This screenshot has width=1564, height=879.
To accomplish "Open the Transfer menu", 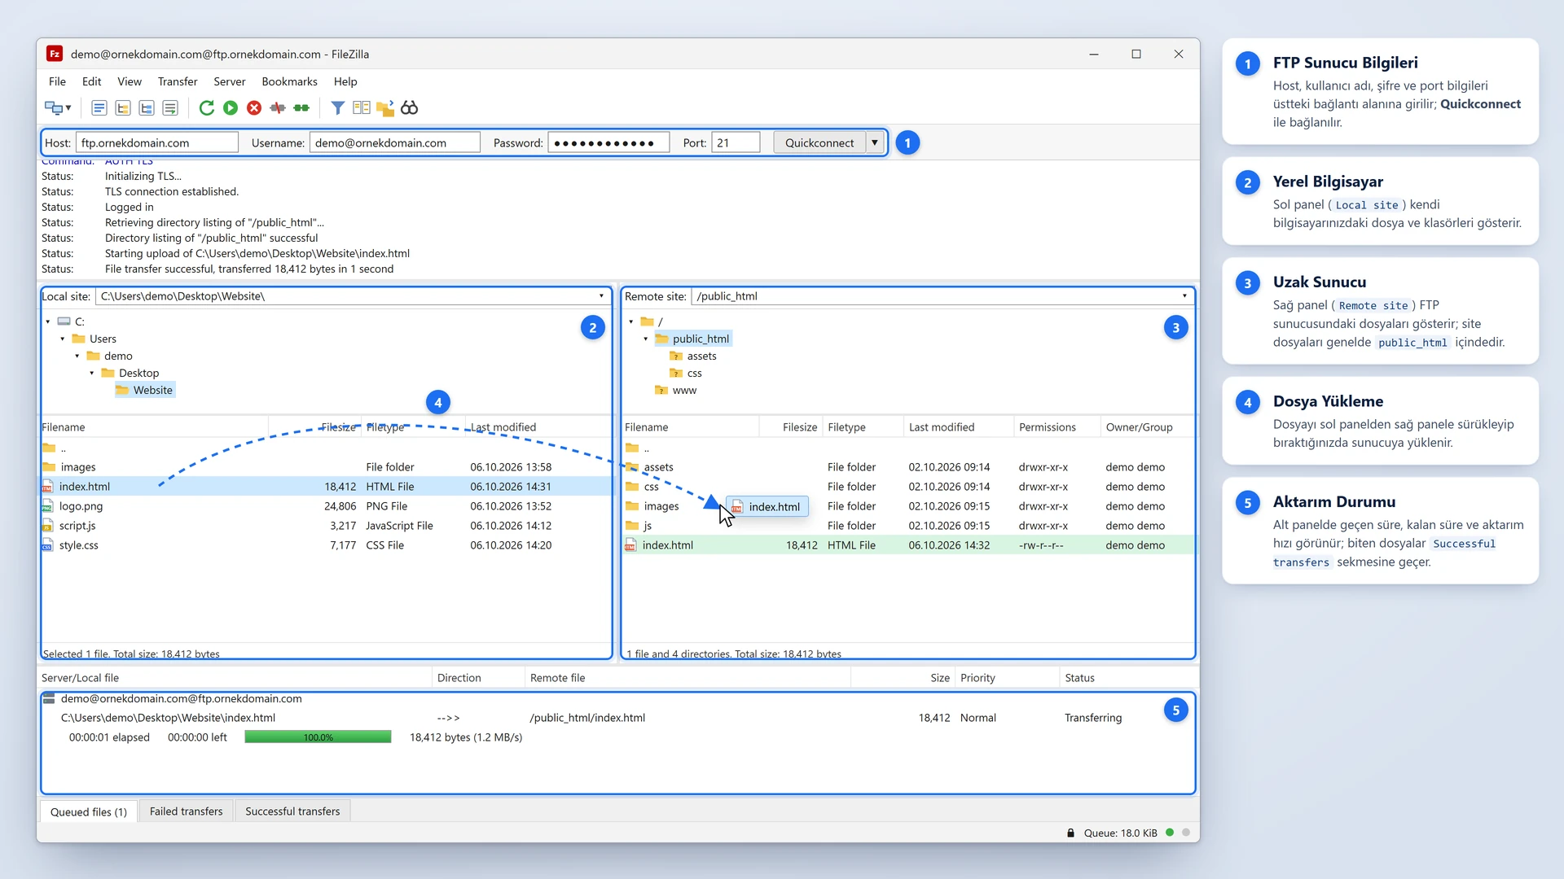I will point(178,81).
